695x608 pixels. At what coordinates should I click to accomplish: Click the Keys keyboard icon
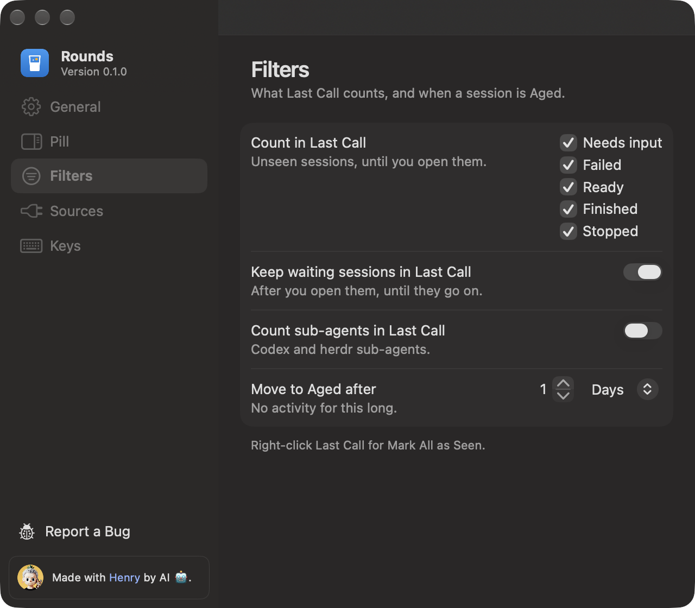[x=31, y=246]
